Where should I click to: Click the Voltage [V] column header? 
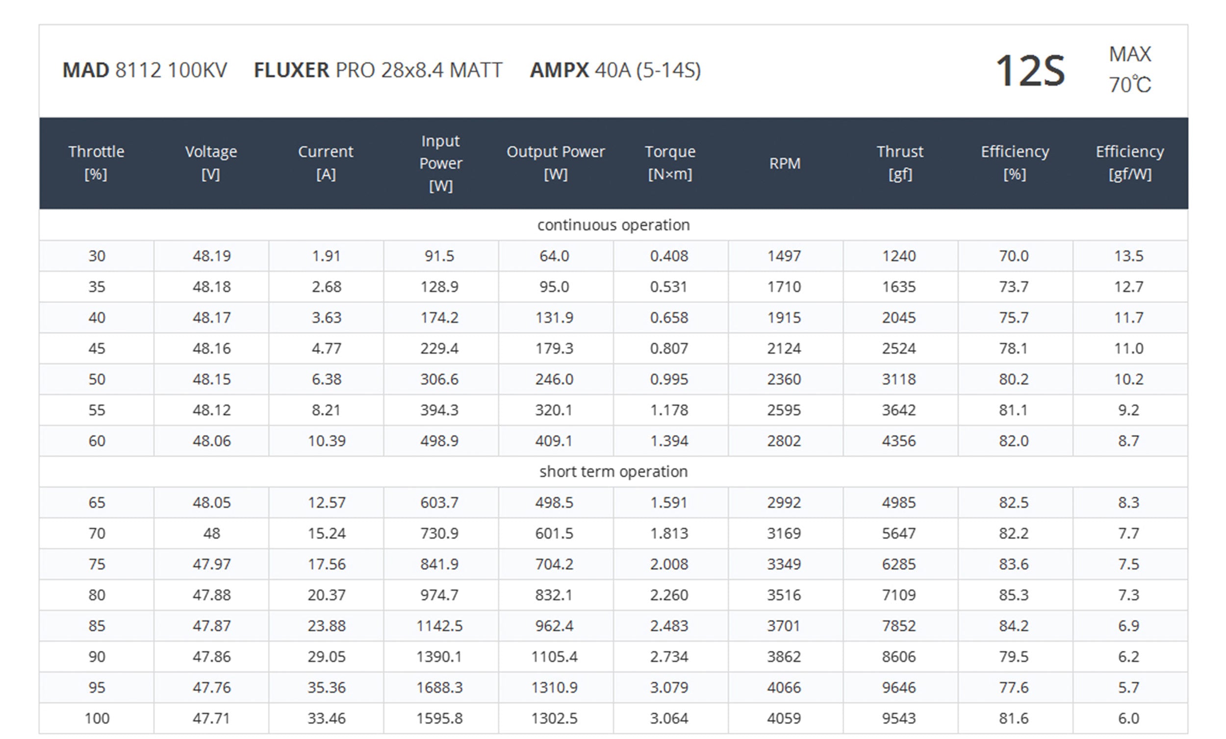click(x=211, y=163)
